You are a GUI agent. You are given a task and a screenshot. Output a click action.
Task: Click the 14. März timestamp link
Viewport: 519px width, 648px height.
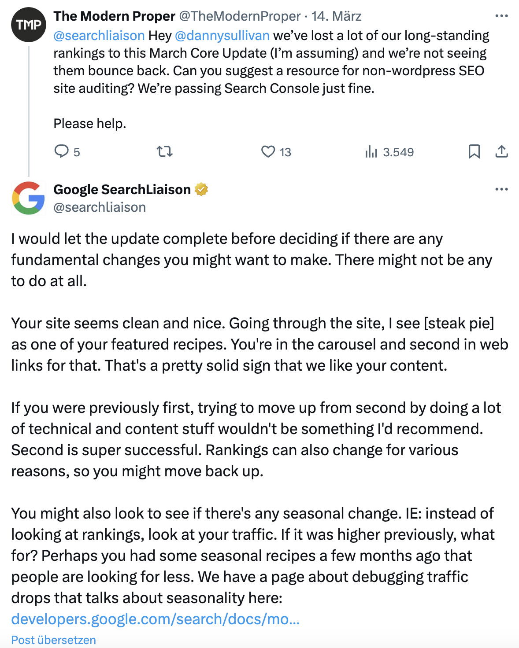[x=336, y=16]
